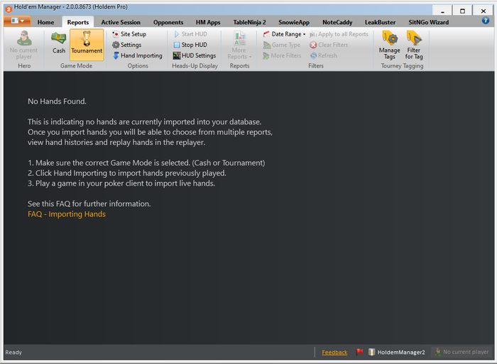Click the 'No Hands Found.' heading text

click(x=57, y=101)
